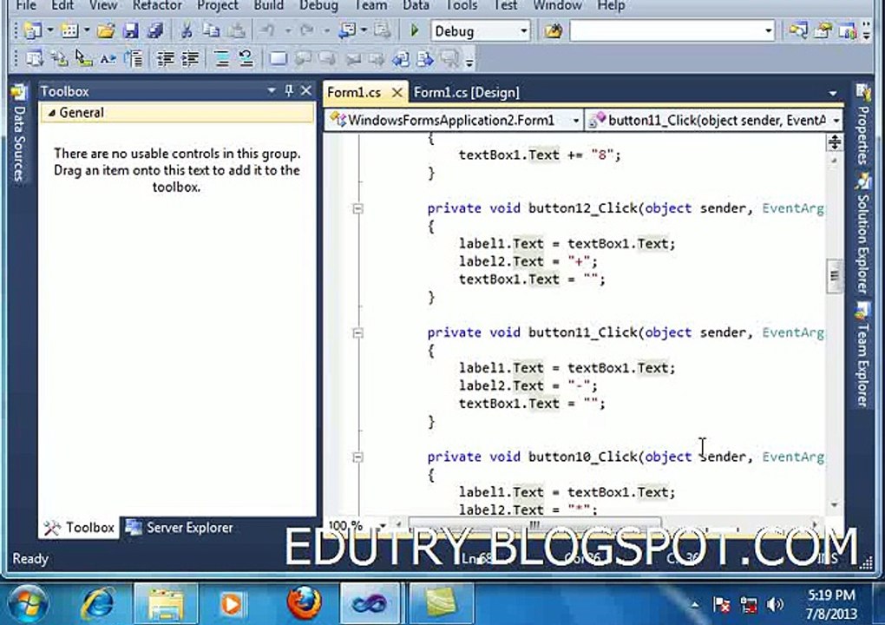Open Internet Explorer from the taskbar

point(98,603)
